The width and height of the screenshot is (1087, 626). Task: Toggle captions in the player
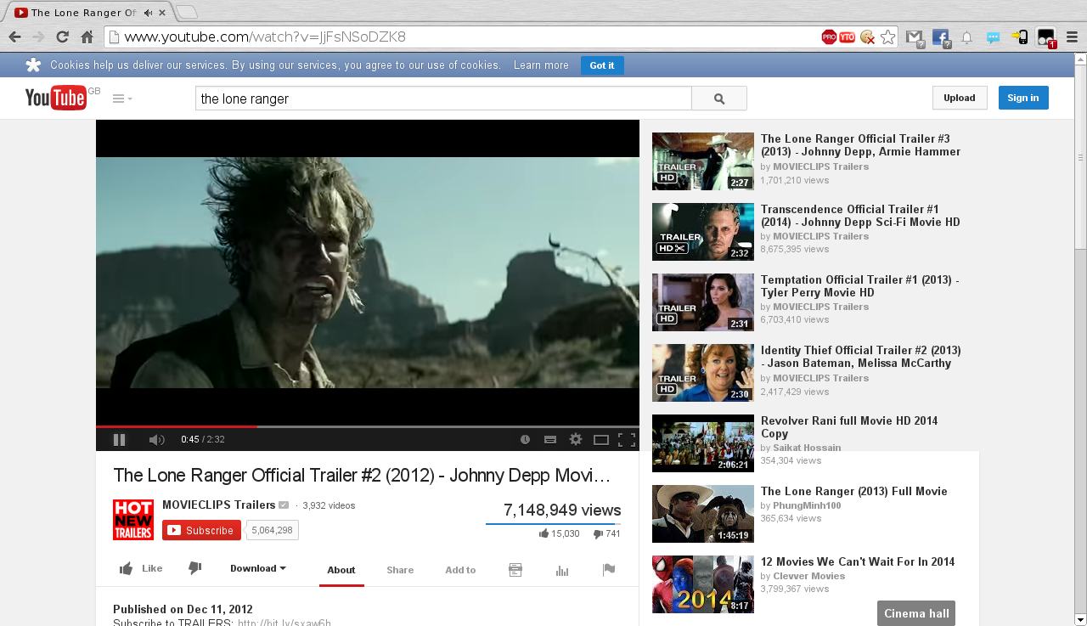[550, 439]
